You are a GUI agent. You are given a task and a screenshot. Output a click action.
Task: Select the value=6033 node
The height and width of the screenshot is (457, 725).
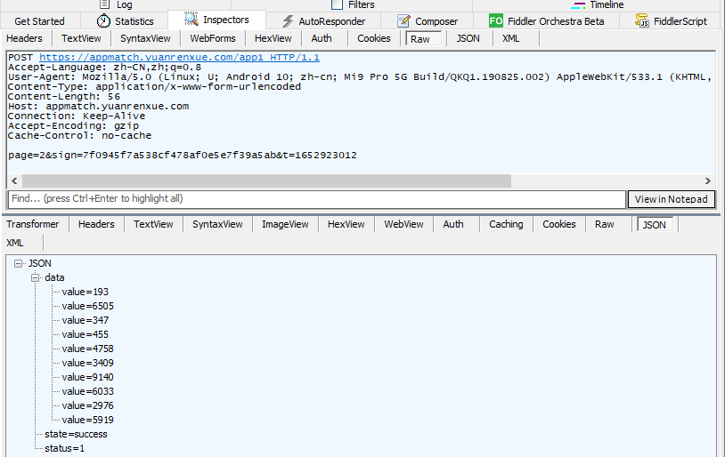coord(87,391)
